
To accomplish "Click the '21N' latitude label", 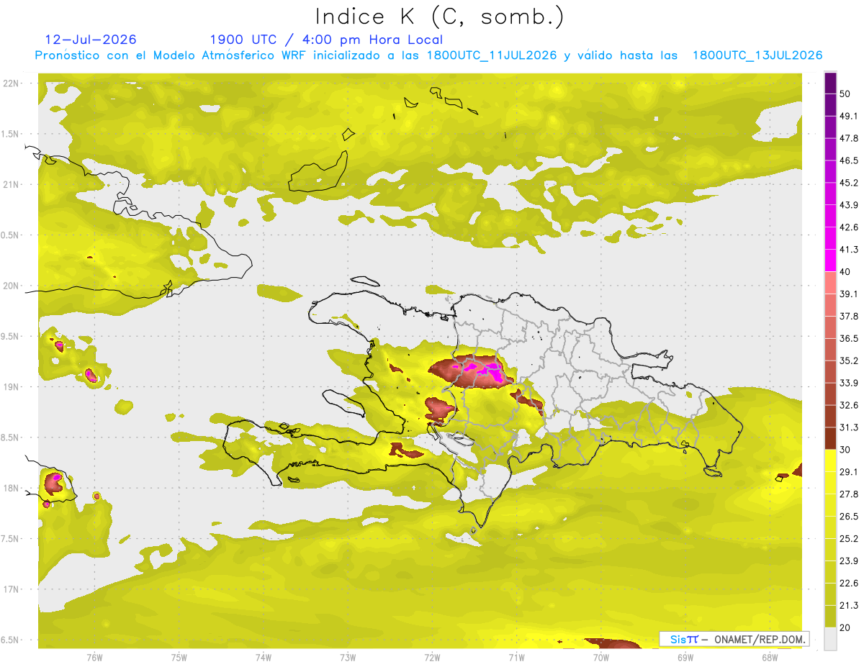I will tap(11, 184).
